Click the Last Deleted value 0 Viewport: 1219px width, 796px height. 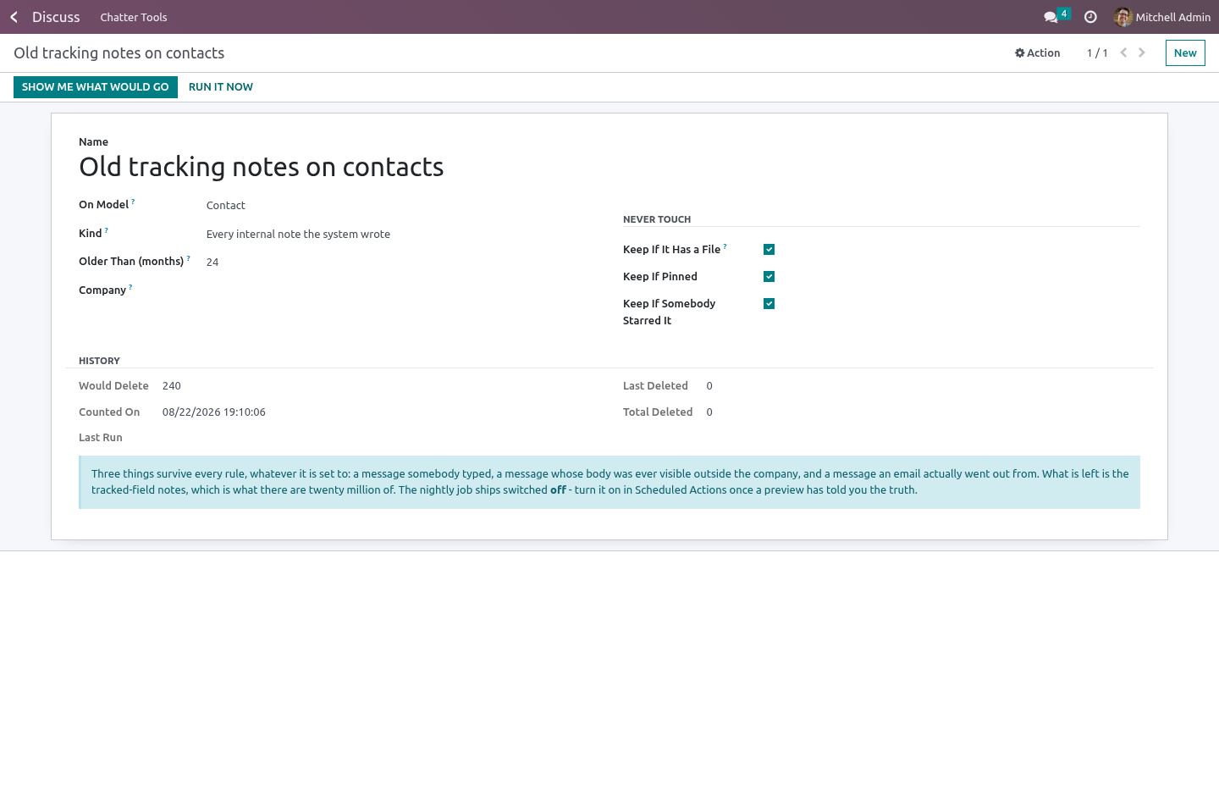(x=709, y=386)
